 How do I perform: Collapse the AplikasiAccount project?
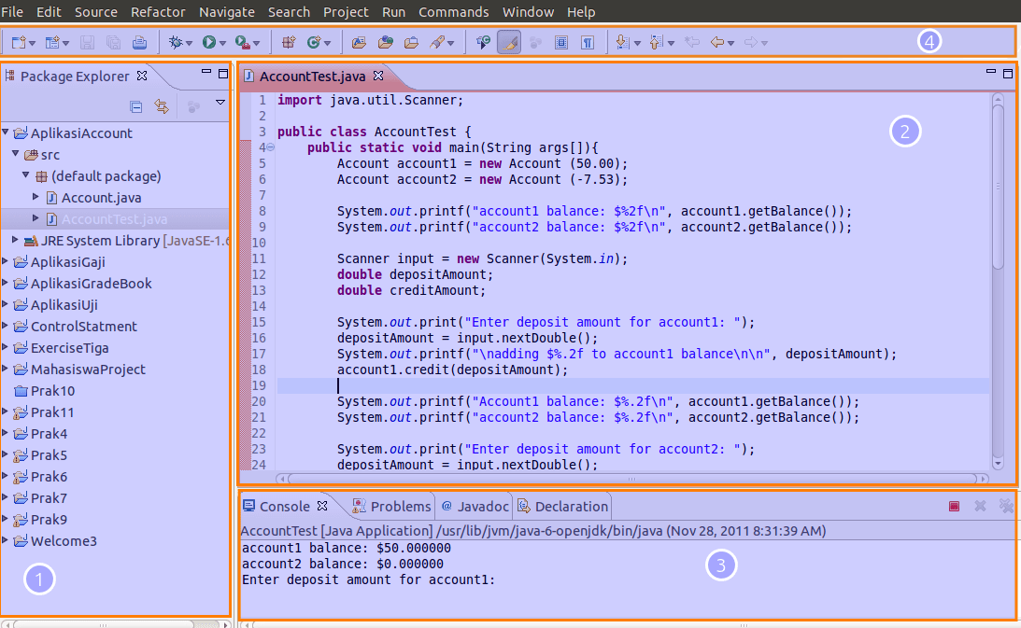tap(6, 133)
